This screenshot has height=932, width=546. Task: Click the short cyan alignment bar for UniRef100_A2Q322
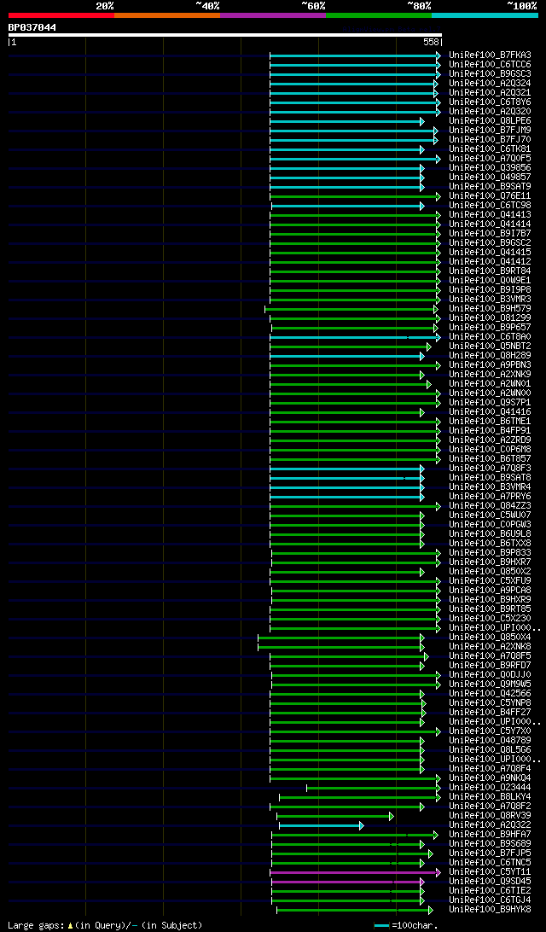coord(322,825)
